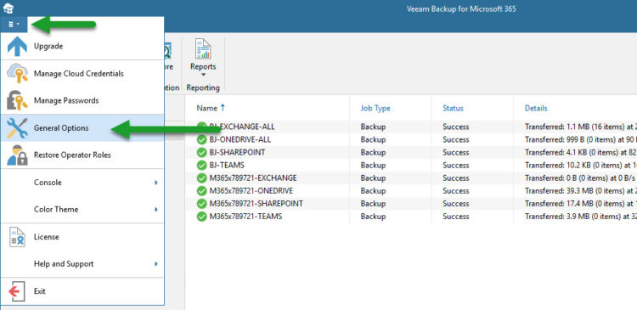The height and width of the screenshot is (310, 637).
Task: Sort by the Job Type column header
Action: (375, 108)
